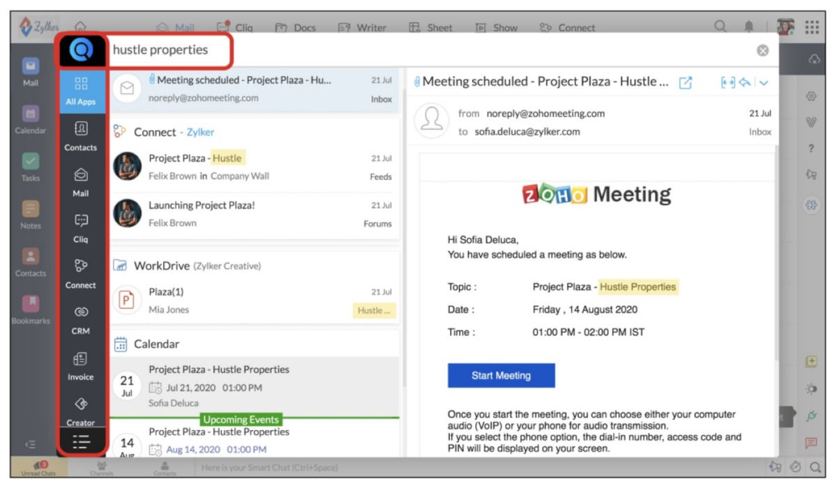Go to home via the house icon
Image resolution: width=837 pixels, height=488 pixels.
[x=80, y=26]
